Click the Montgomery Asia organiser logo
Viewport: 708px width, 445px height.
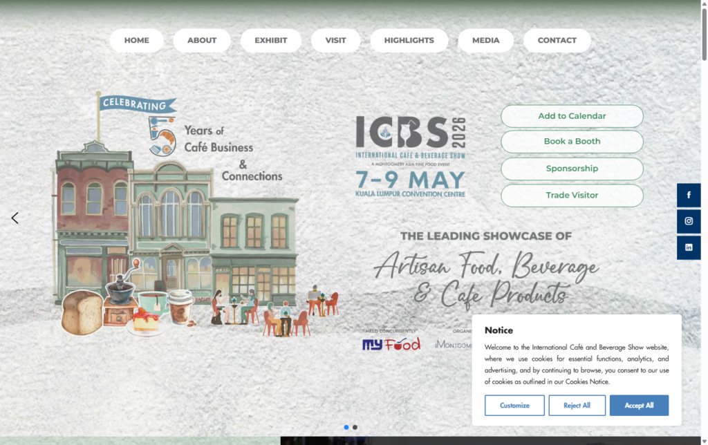click(x=453, y=344)
